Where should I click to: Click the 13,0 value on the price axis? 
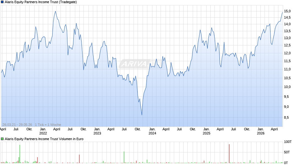coord(287,38)
